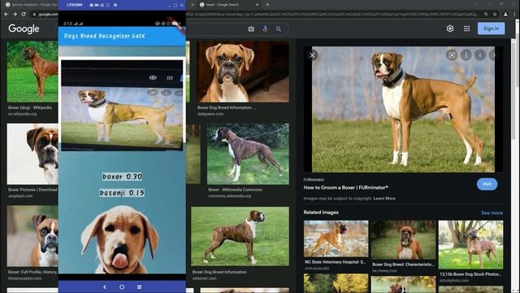This screenshot has height=293, width=520.
Task: Open a new Chrome tab
Action: tap(267, 5)
